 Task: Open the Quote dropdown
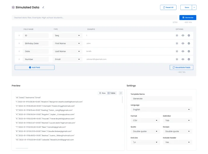[145, 131]
